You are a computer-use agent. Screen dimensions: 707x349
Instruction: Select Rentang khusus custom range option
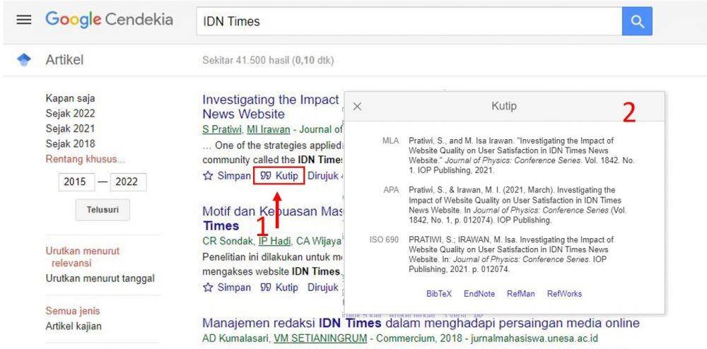pyautogui.click(x=86, y=159)
